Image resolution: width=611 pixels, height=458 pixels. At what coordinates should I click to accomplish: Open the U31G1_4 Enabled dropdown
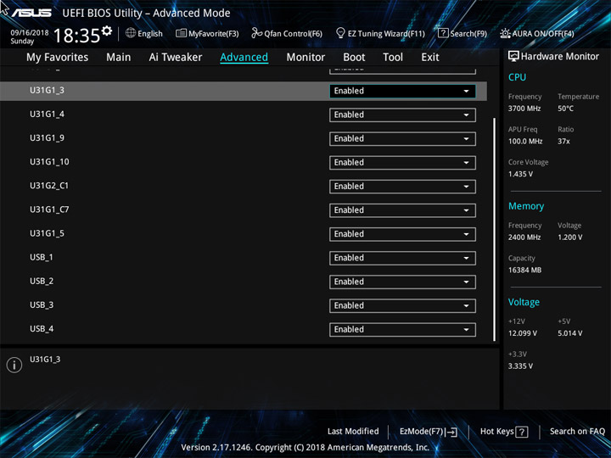402,114
